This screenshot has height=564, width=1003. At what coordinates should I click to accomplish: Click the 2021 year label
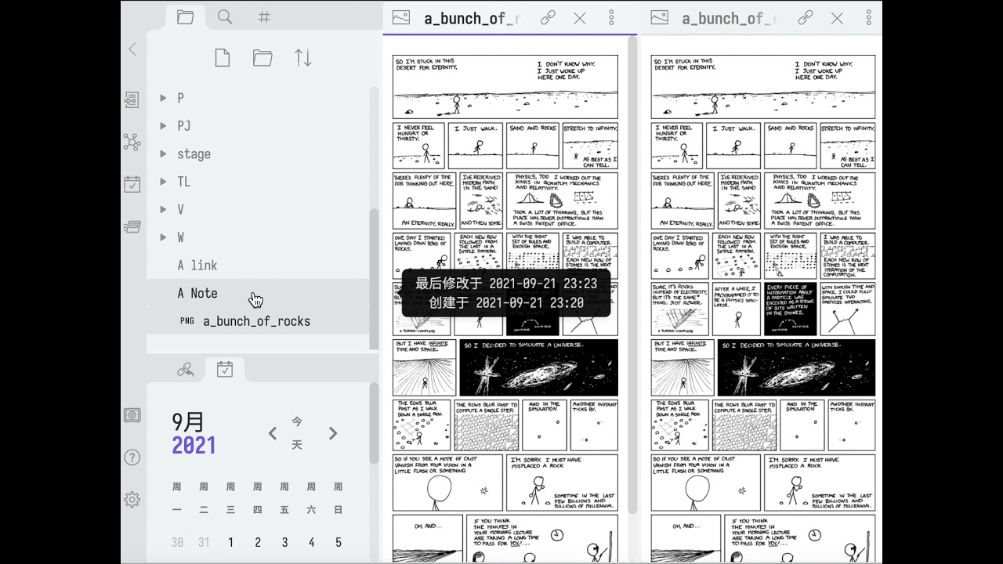click(194, 446)
